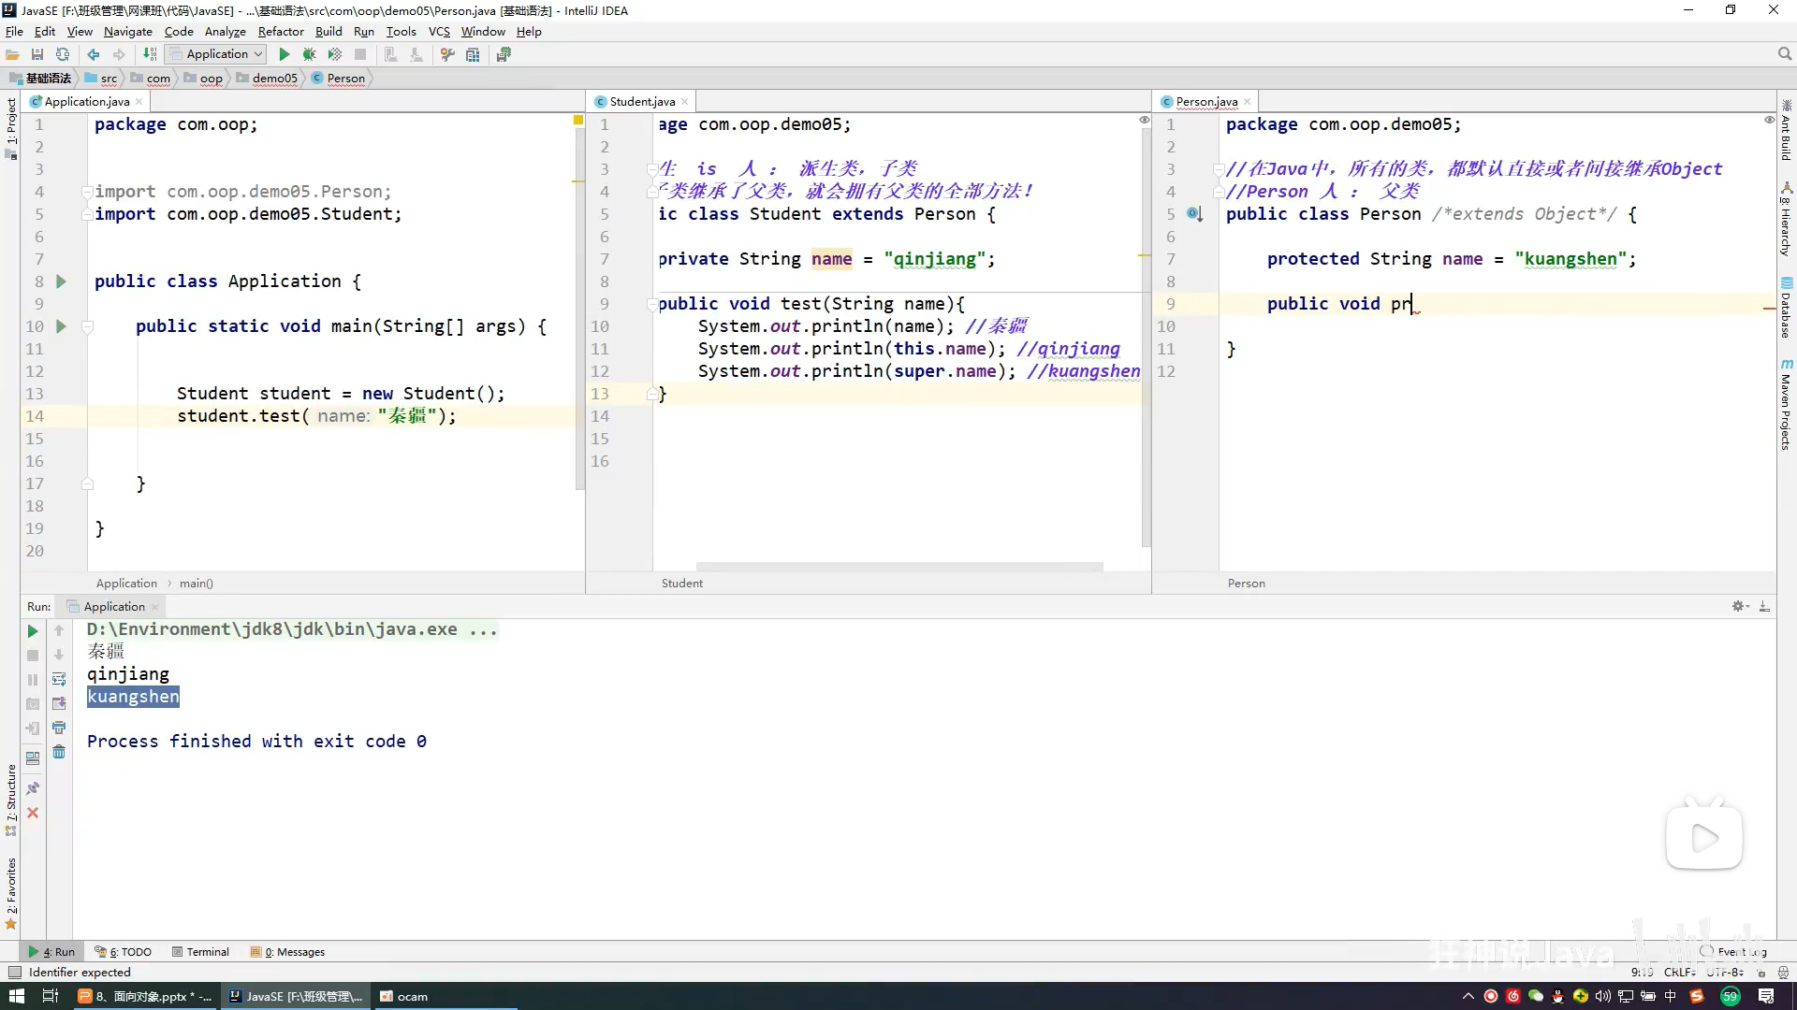The image size is (1797, 1010).
Task: Switch to the Student.java tab
Action: pyautogui.click(x=641, y=101)
